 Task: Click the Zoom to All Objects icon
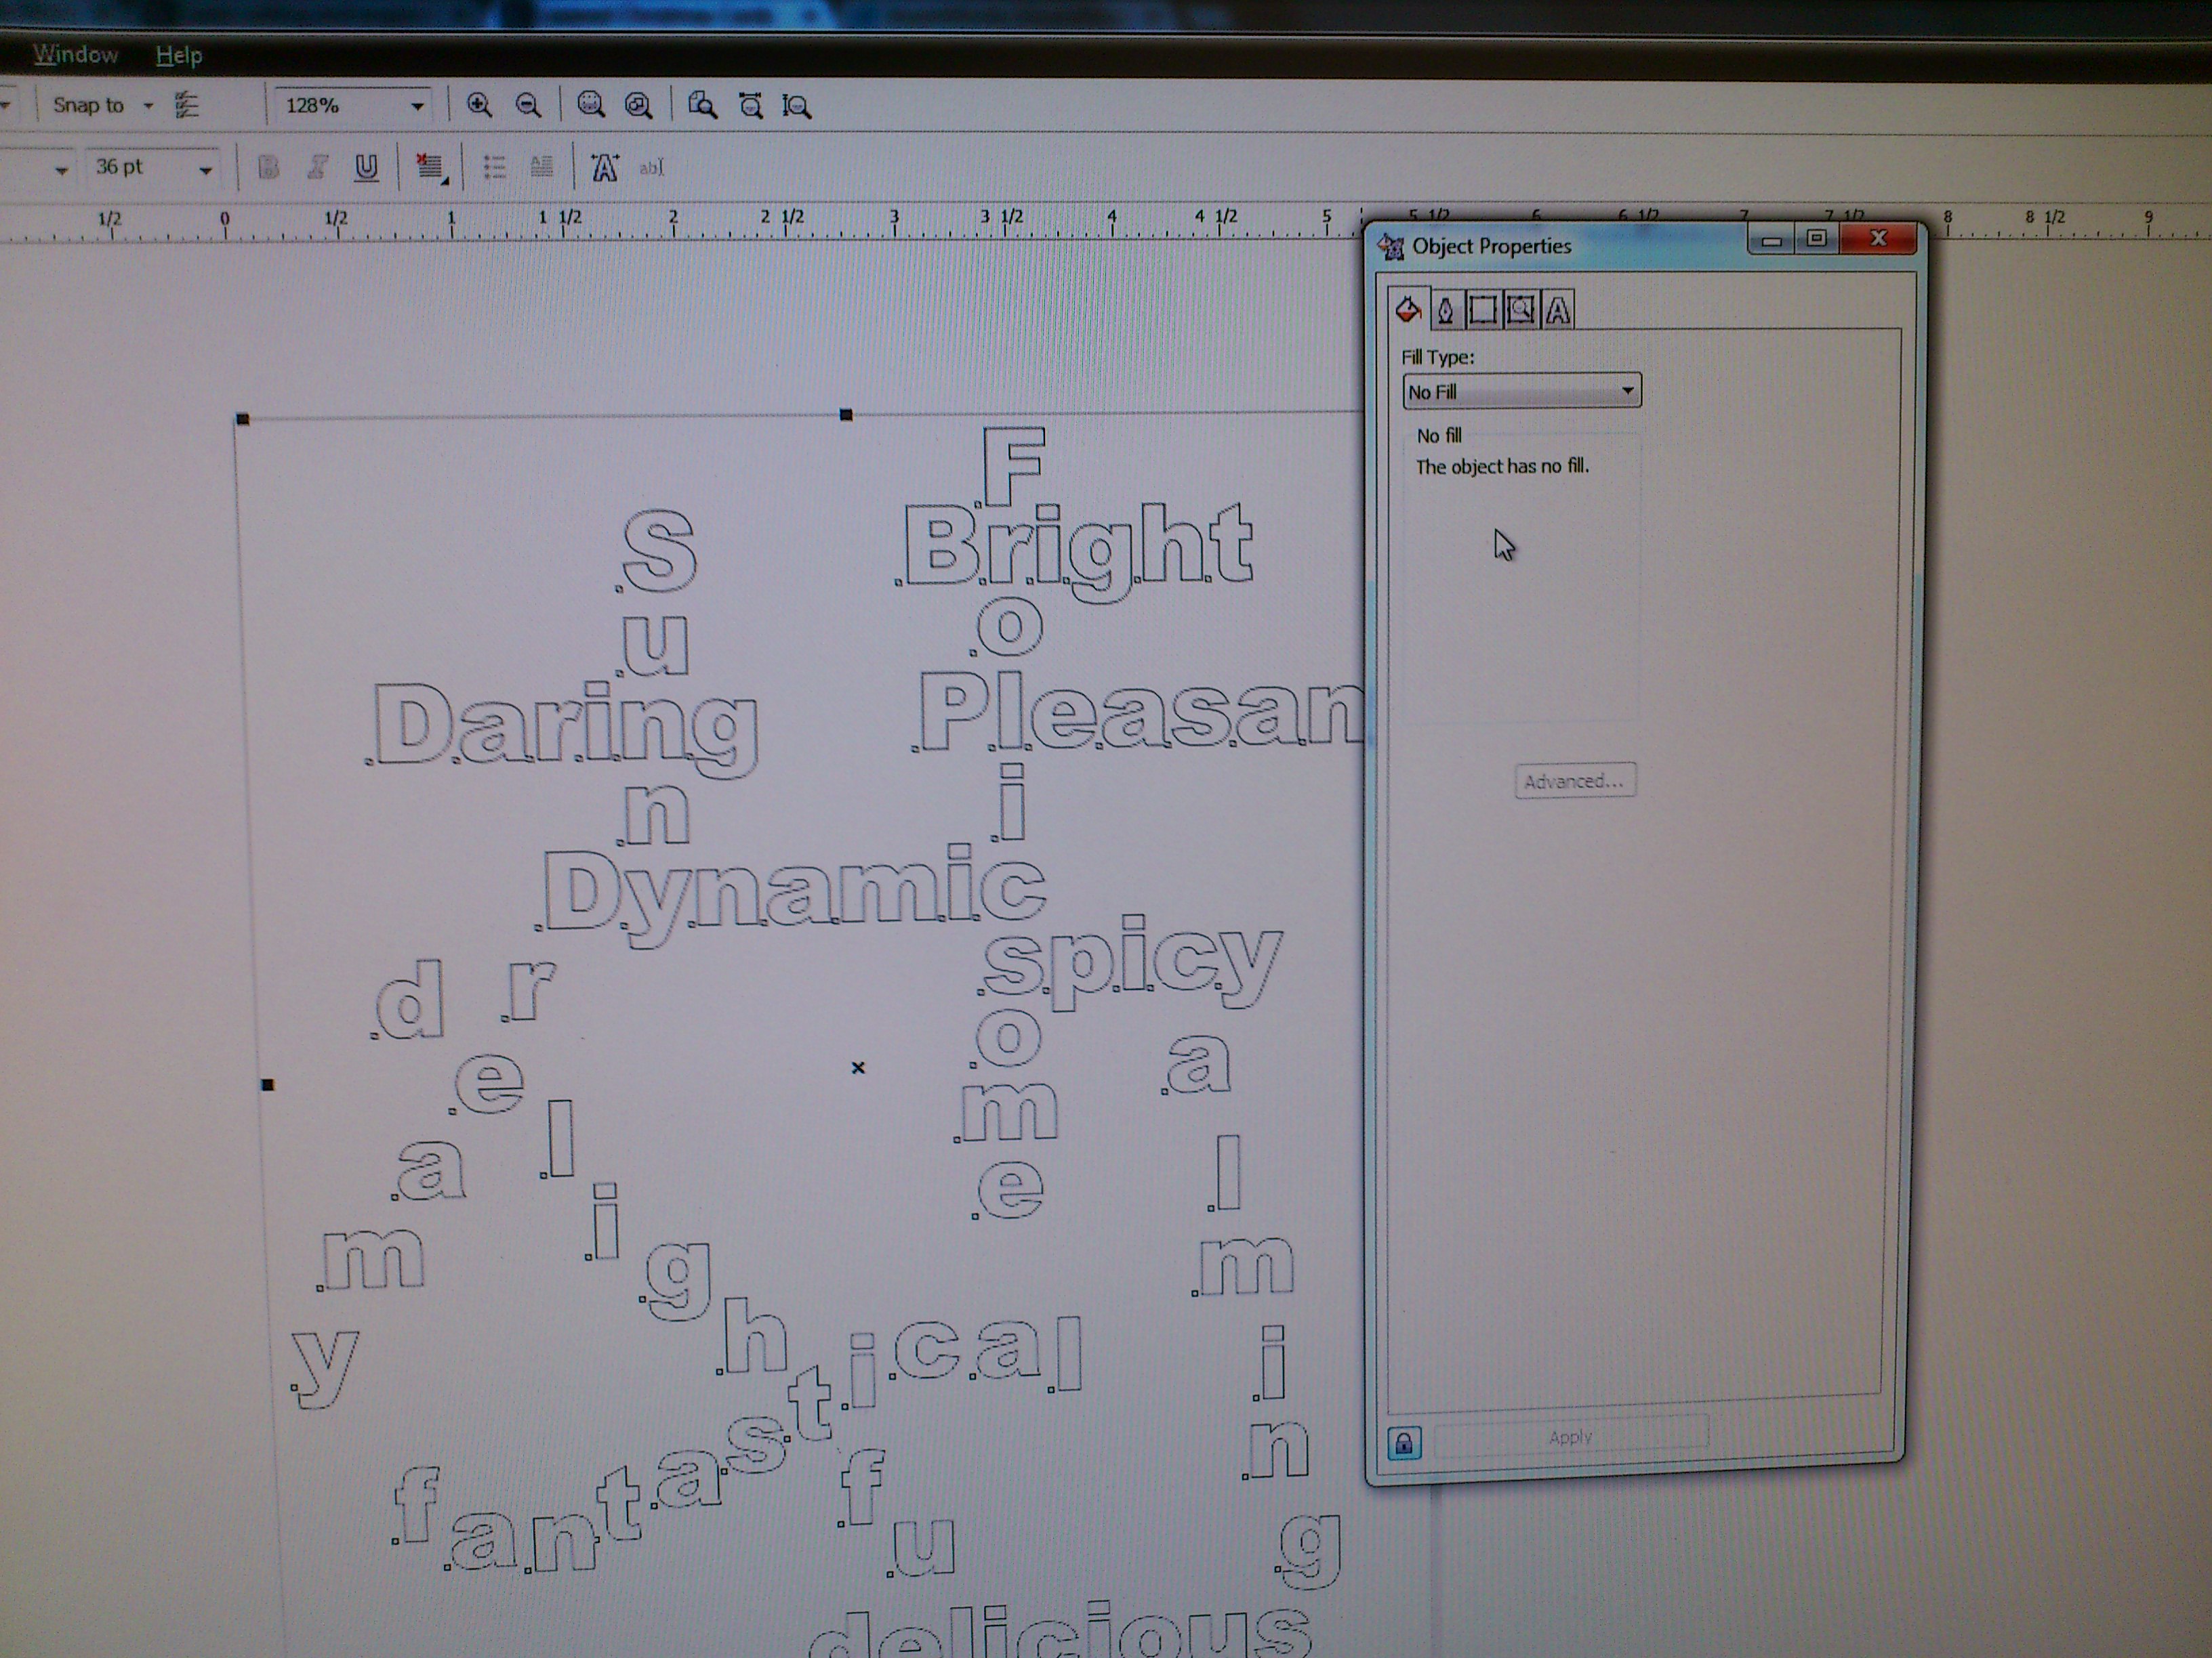click(x=638, y=105)
